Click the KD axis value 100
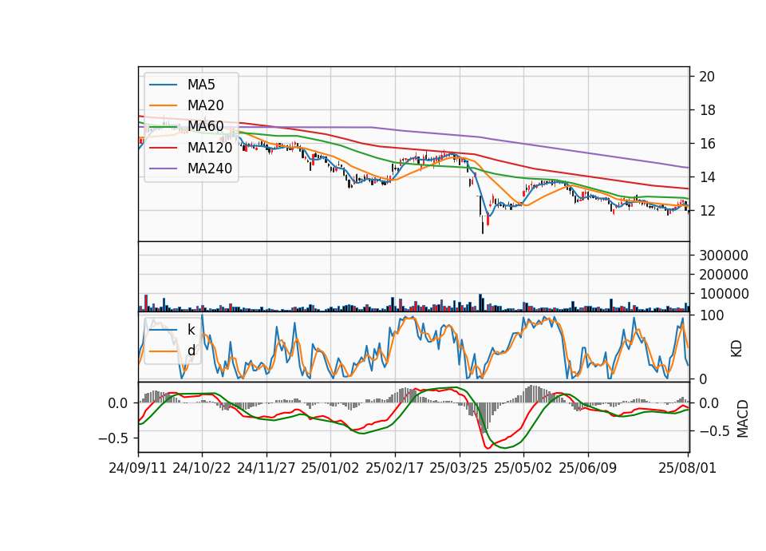Image resolution: width=766 pixels, height=551 pixels. tap(711, 315)
